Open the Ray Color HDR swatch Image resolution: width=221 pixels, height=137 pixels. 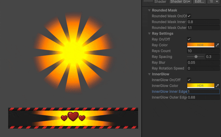(200, 45)
